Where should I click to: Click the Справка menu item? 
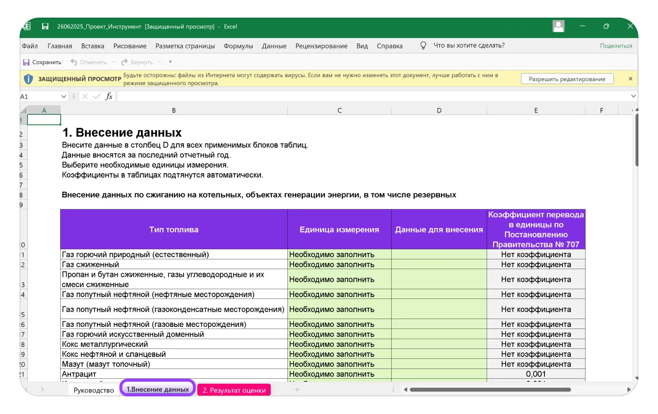click(390, 46)
